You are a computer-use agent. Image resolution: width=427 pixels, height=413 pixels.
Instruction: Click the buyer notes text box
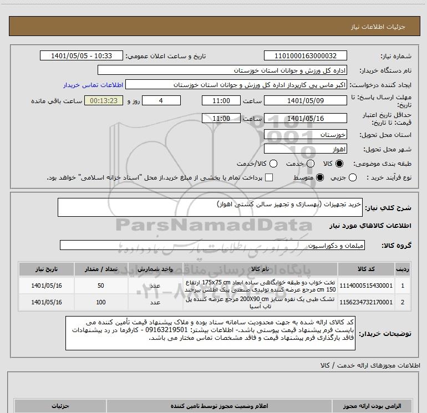tap(210, 333)
